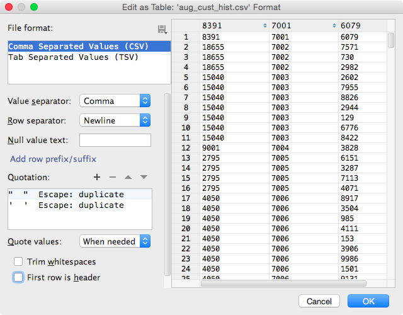The image size is (403, 315).
Task: Click cell 3287 in row 14
Action: (363, 168)
